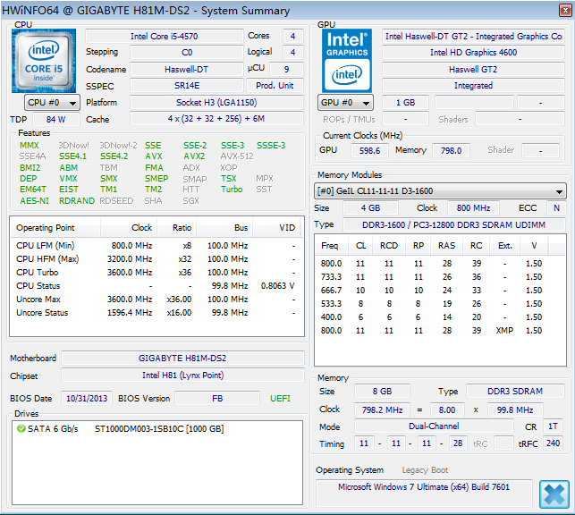Click the Dual-Channel mode field
The height and width of the screenshot is (515, 575).
click(434, 426)
